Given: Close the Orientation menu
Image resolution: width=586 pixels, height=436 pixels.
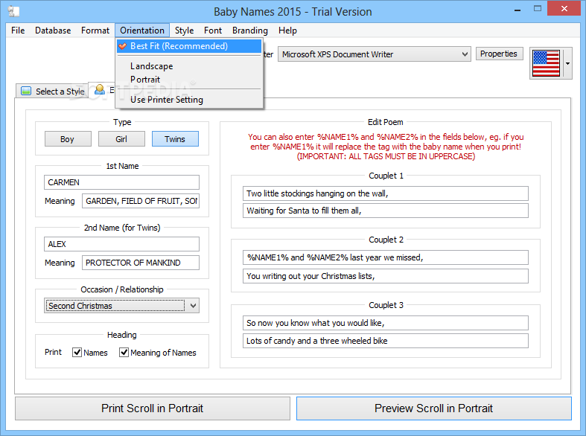Looking at the screenshot, I should tap(142, 31).
